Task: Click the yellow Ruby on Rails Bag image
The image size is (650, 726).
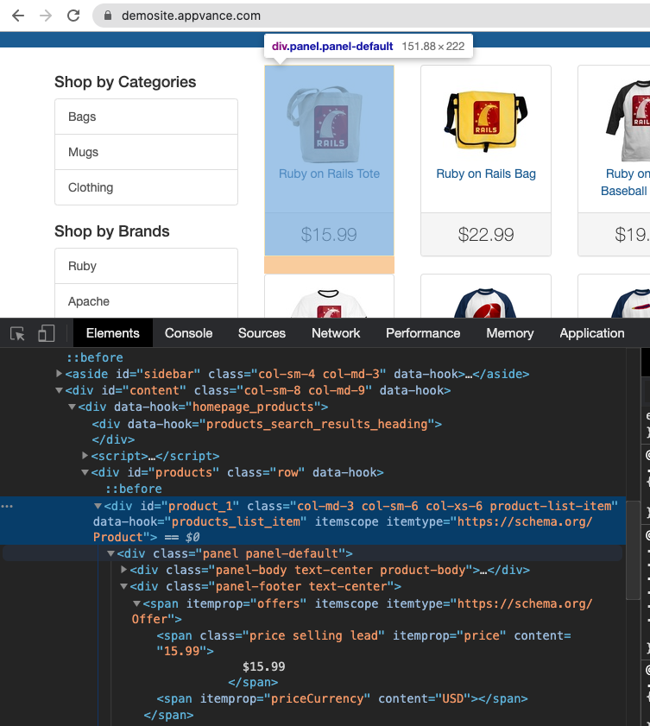Action: coord(486,120)
